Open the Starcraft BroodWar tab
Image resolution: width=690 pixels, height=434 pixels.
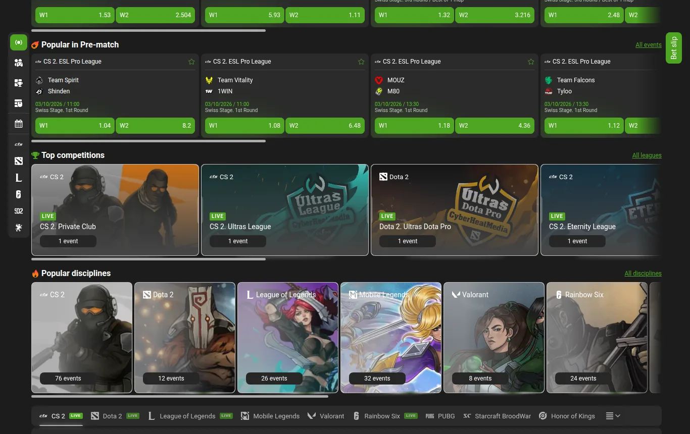pyautogui.click(x=497, y=416)
